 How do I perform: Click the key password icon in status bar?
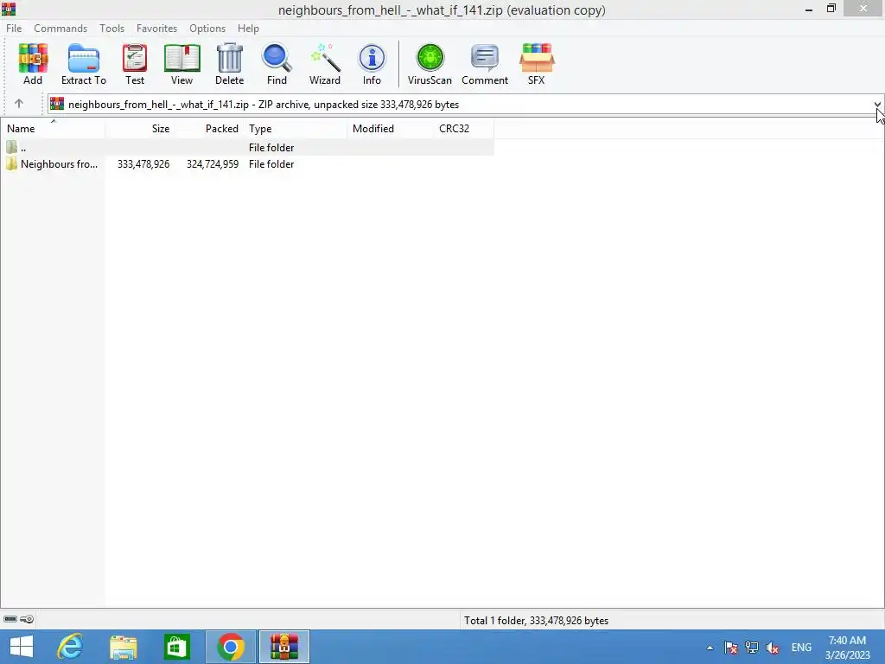pos(27,619)
